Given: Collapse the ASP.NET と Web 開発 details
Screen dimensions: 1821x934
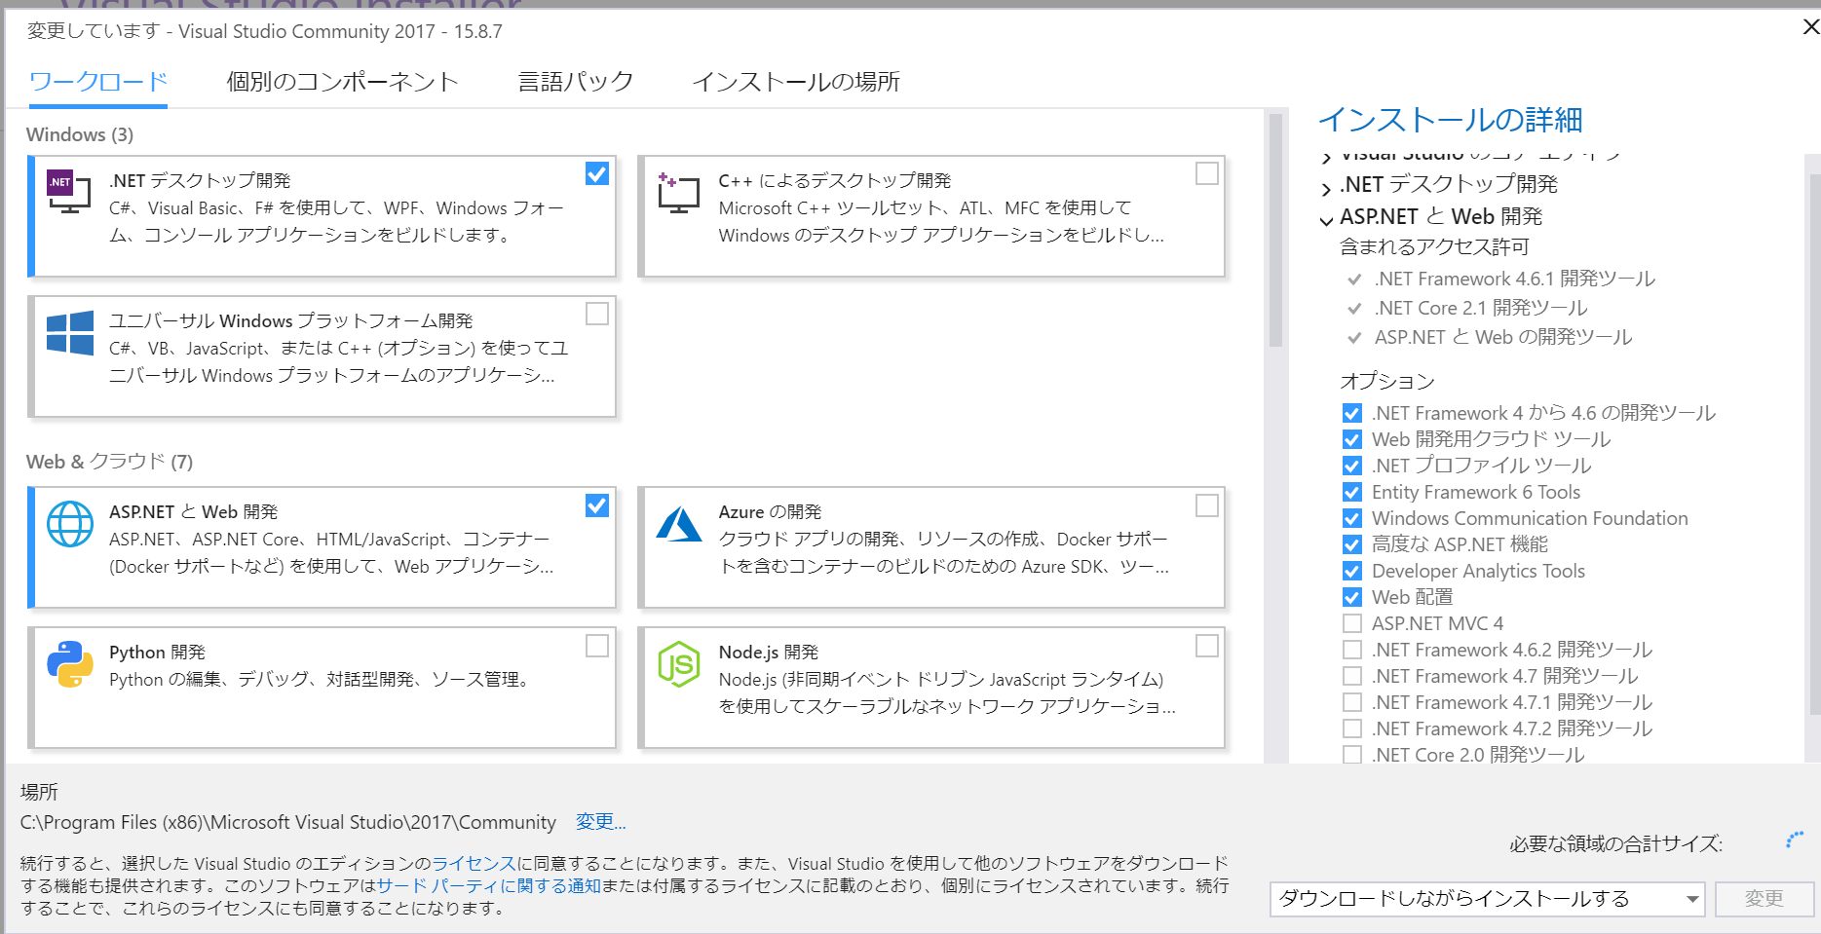Looking at the screenshot, I should coord(1325,219).
